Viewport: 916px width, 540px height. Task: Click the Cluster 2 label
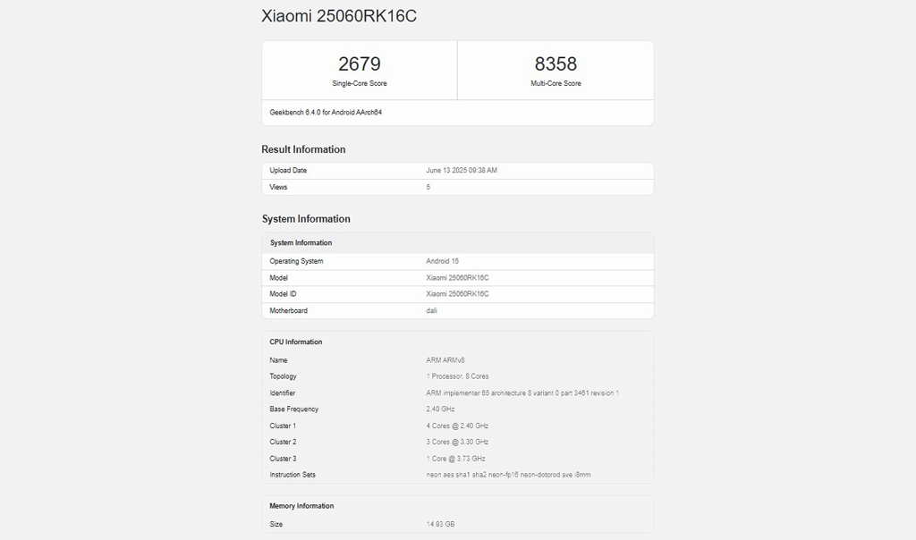pyautogui.click(x=283, y=442)
